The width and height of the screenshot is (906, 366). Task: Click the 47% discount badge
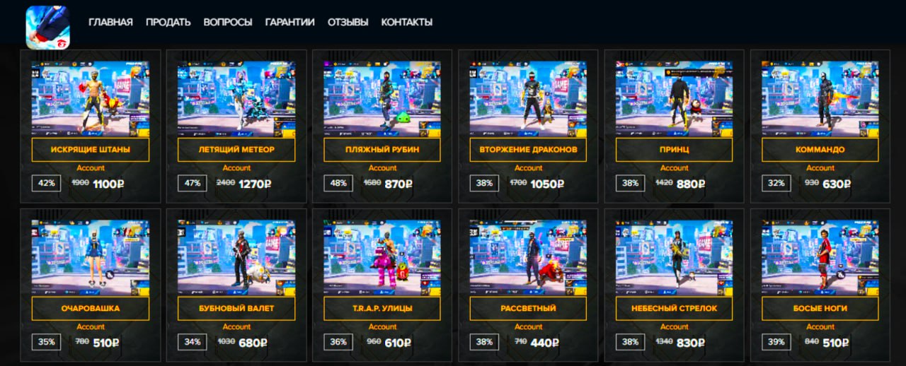point(193,183)
